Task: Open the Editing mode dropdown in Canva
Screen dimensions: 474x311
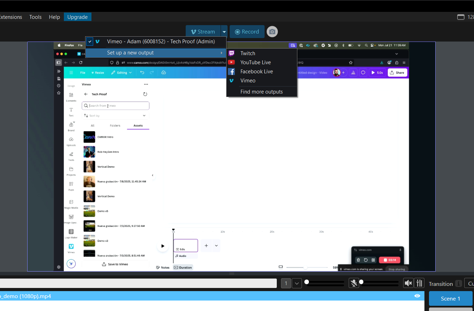Action: point(122,73)
